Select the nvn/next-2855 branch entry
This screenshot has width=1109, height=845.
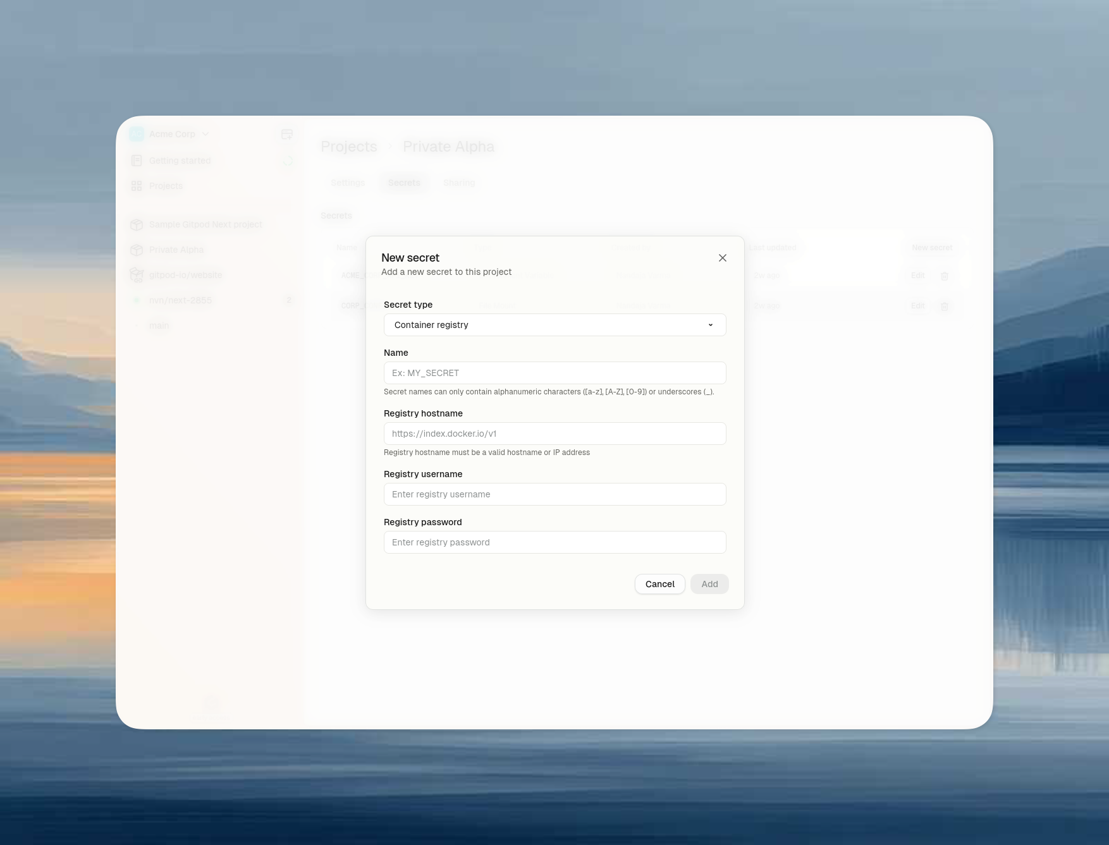pyautogui.click(x=180, y=300)
